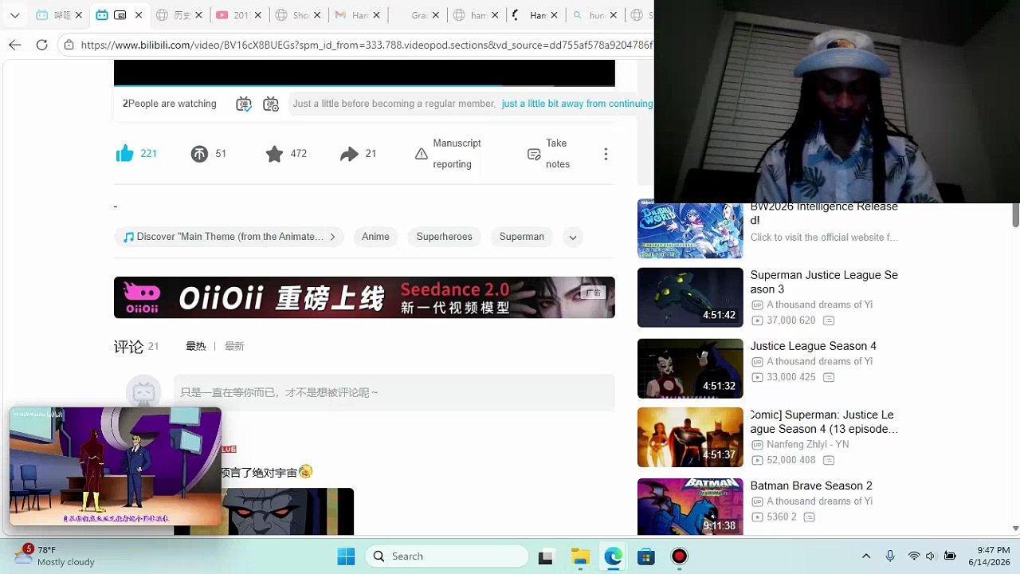
Task: View site information lock icon
Action: [x=69, y=45]
